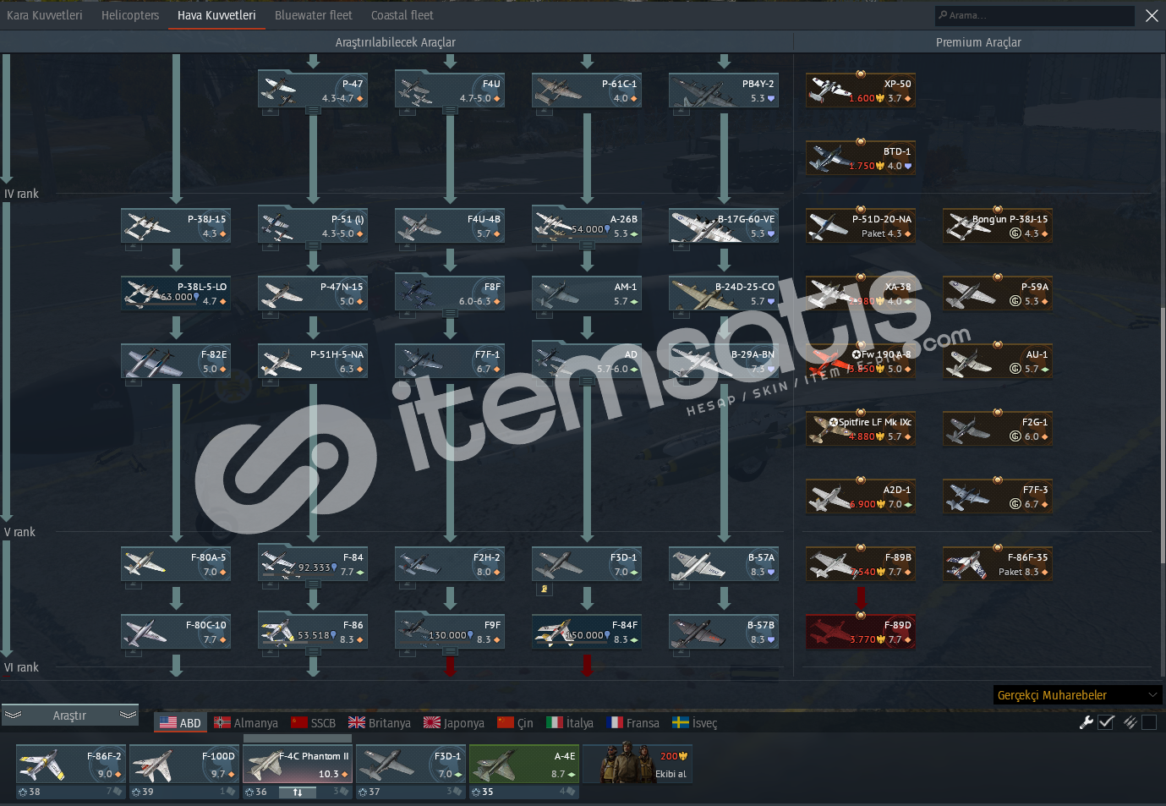Select the A-26B attacker card
The height and width of the screenshot is (806, 1166).
[x=587, y=226]
